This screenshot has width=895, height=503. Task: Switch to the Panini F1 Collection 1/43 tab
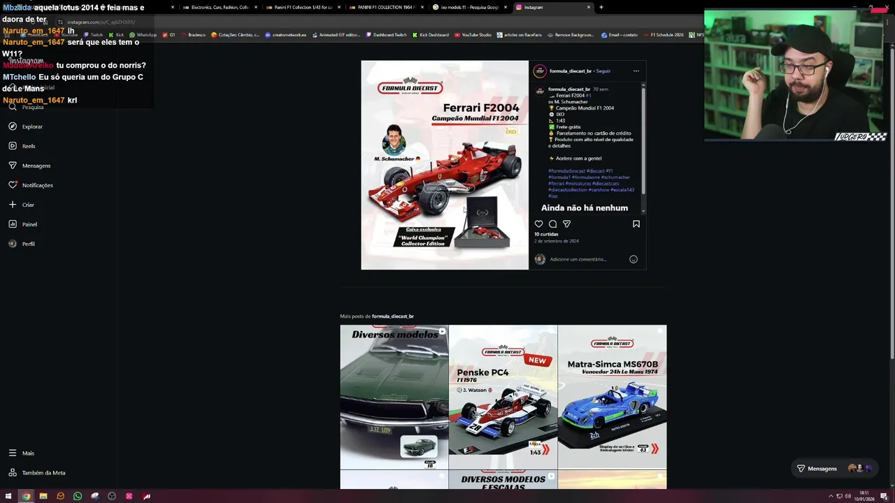pyautogui.click(x=303, y=7)
